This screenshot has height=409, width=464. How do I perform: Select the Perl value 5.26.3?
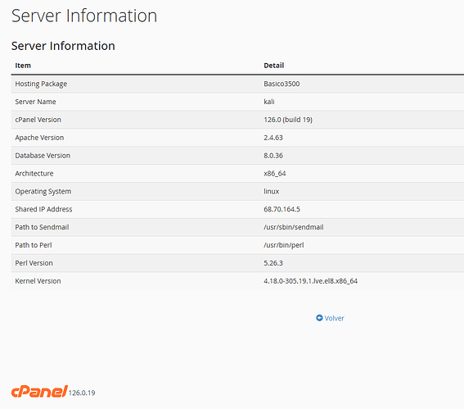pos(273,263)
